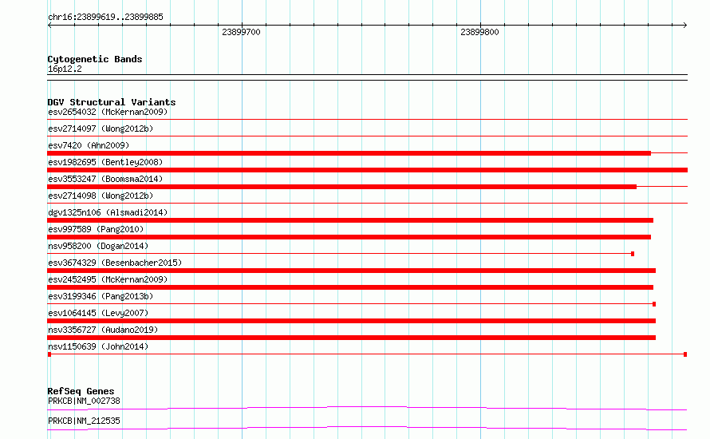Open variant esv1982695 (Bentley2008)
Screen dimensions: 710x439
click(x=105, y=162)
